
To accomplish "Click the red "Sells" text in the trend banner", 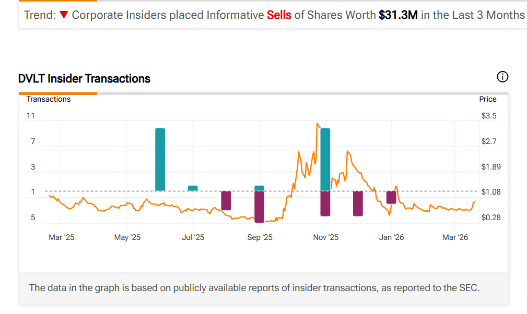I will [x=279, y=15].
